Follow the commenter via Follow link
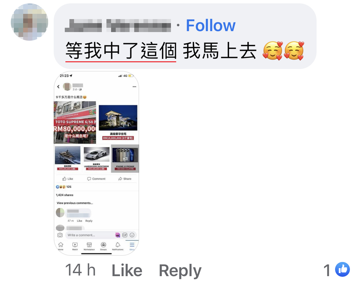 (x=210, y=25)
